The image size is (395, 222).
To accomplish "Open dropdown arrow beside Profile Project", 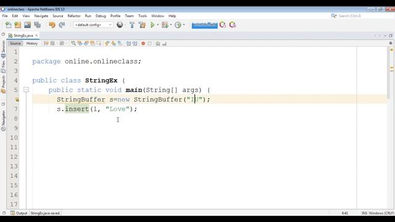I will (184, 25).
